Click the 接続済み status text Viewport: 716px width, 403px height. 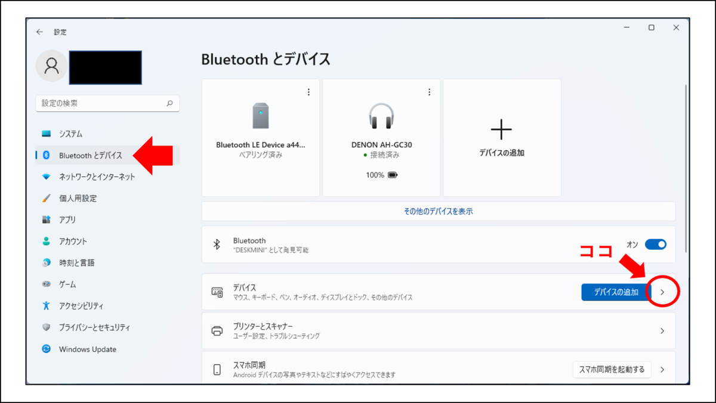click(x=385, y=155)
